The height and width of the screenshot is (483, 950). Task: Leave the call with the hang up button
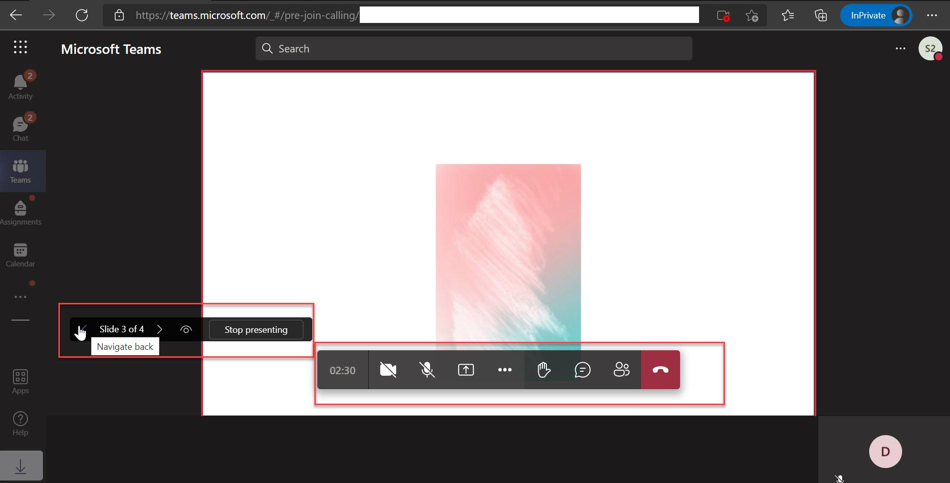pyautogui.click(x=660, y=370)
